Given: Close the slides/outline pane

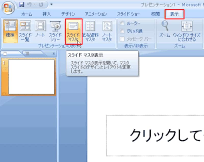Looking at the screenshot, I should pos(54,53).
